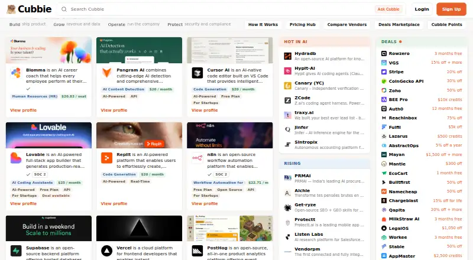Open the Blomma logo icon

pos(16,73)
